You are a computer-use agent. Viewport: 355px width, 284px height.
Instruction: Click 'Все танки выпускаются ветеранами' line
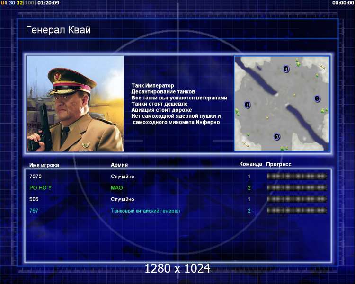pyautogui.click(x=179, y=98)
